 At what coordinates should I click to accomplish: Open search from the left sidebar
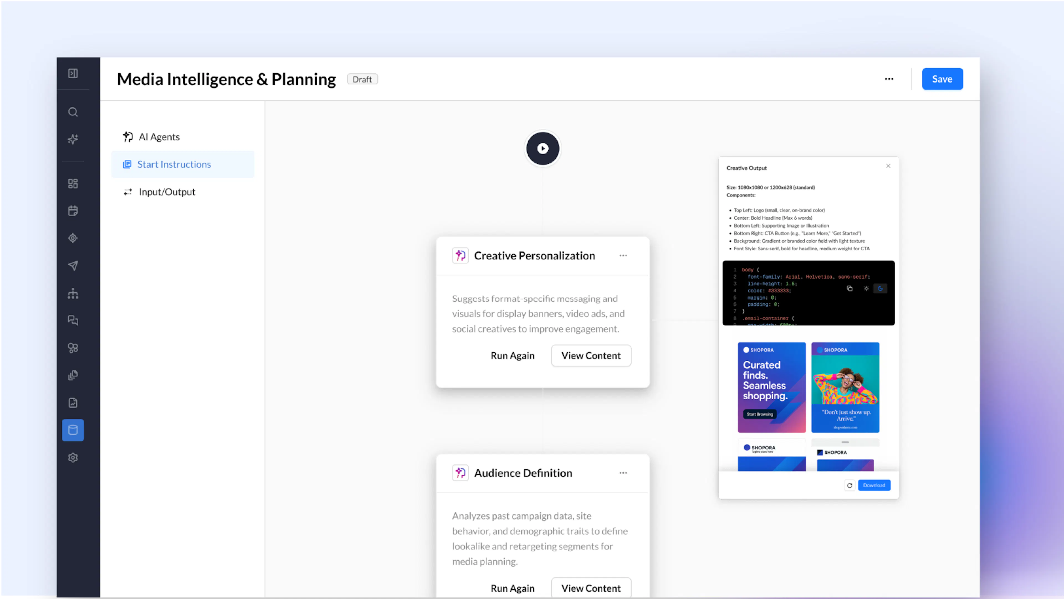point(73,112)
